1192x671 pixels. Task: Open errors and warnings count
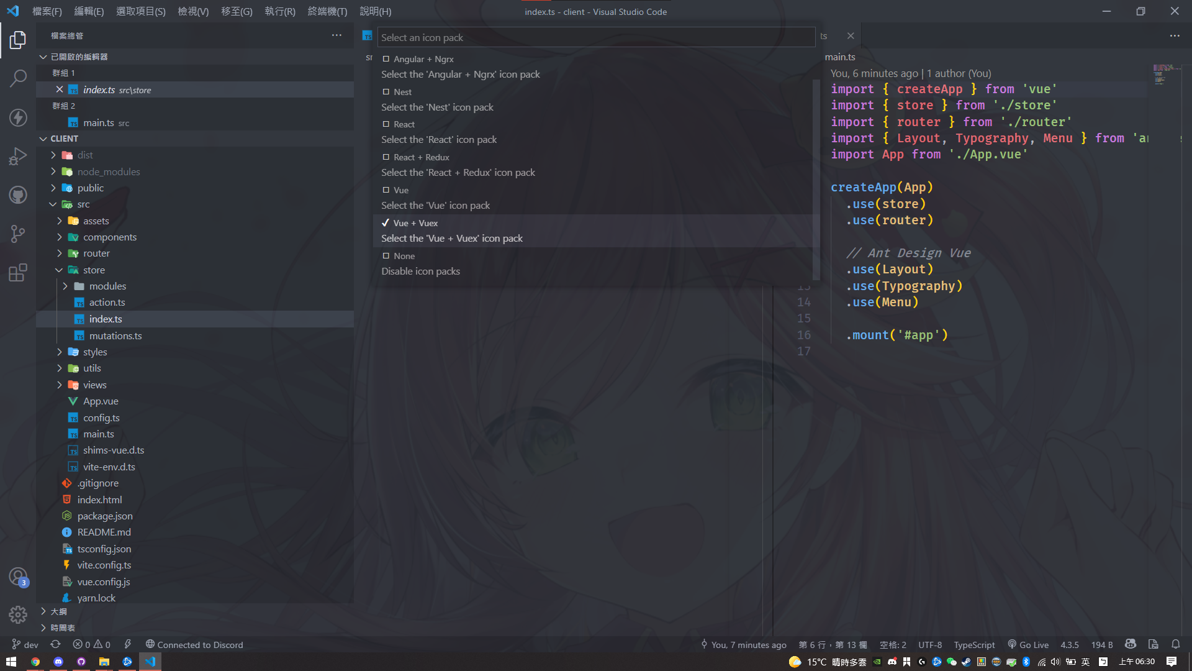click(91, 644)
